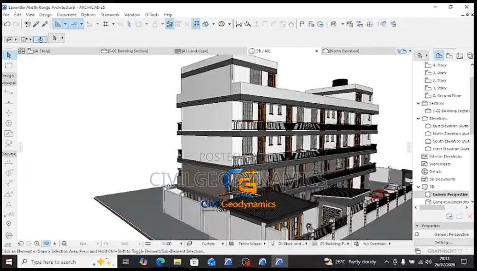Select View Map icon in Navigator

(449, 55)
